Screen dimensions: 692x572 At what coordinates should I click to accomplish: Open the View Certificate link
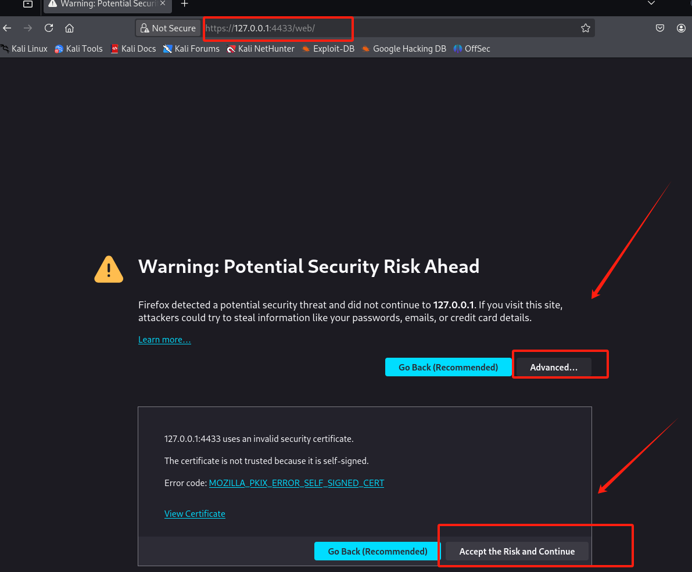click(195, 514)
